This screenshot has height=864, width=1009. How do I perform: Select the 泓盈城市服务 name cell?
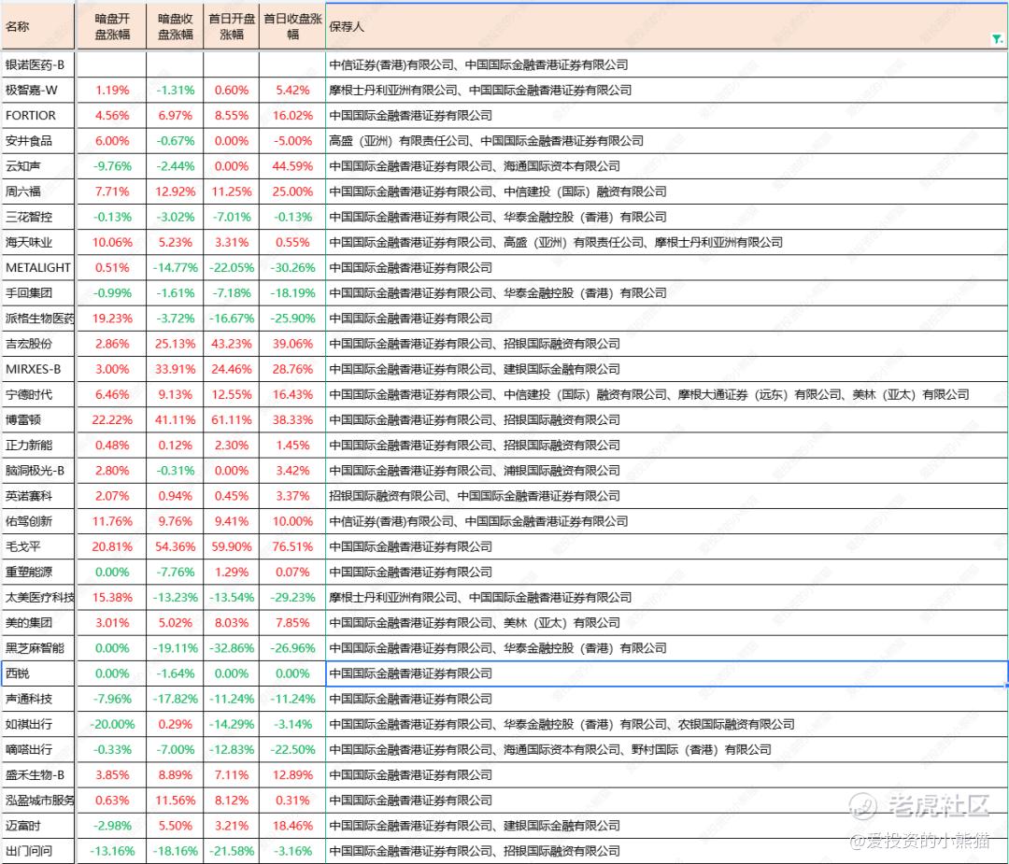point(38,800)
